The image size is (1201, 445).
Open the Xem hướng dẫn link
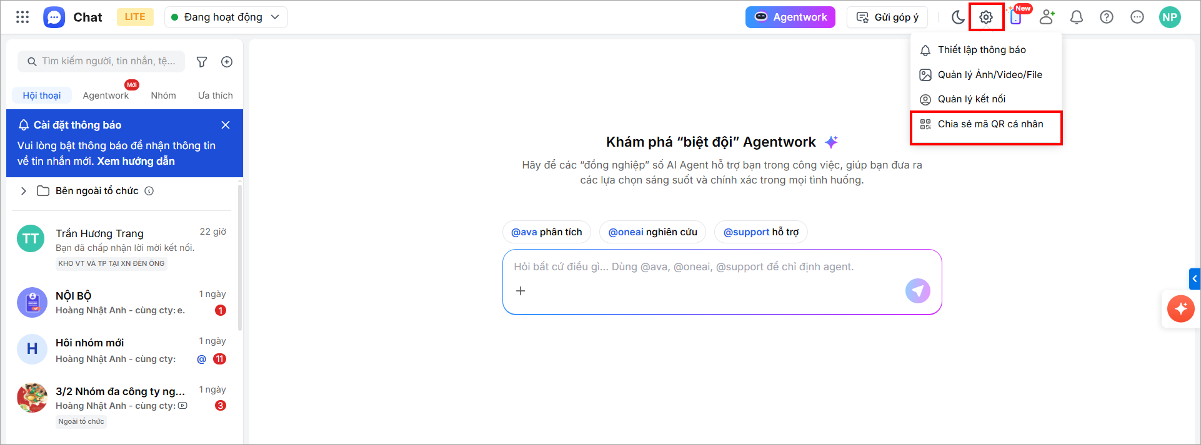pyautogui.click(x=136, y=161)
